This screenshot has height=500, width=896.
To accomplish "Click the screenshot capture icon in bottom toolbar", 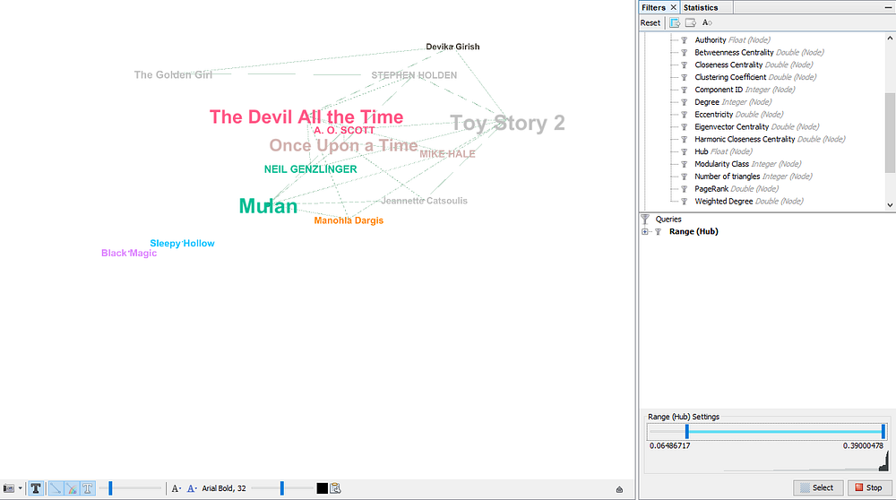I will 9,488.
